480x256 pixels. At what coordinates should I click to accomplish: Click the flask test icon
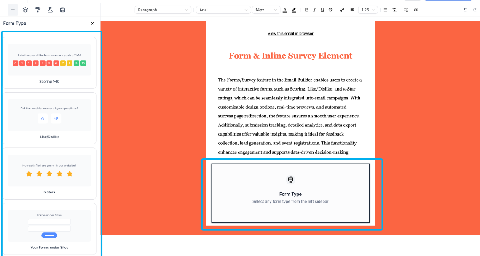50,10
